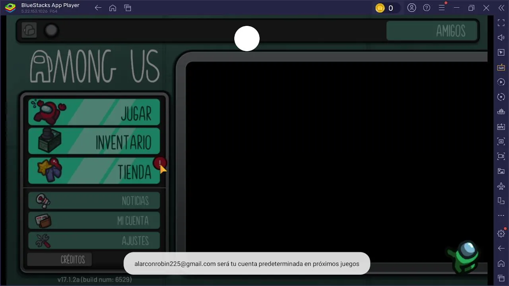Click the volume speaker sidebar icon
Image resolution: width=509 pixels, height=286 pixels.
501,38
